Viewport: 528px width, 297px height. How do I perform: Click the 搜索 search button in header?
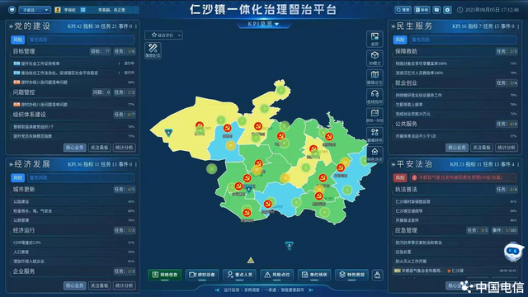tap(403, 10)
